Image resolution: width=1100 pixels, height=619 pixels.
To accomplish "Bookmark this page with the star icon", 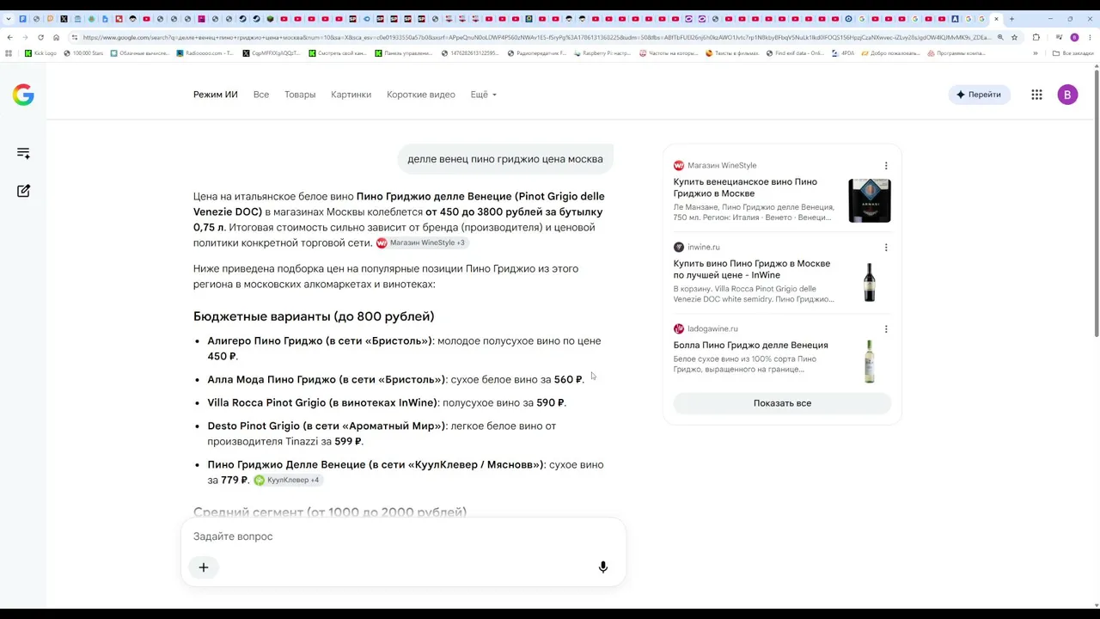I will (1015, 37).
